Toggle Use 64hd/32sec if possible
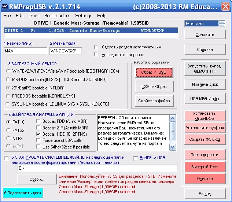The image size is (232, 202). pyautogui.click(x=38, y=147)
